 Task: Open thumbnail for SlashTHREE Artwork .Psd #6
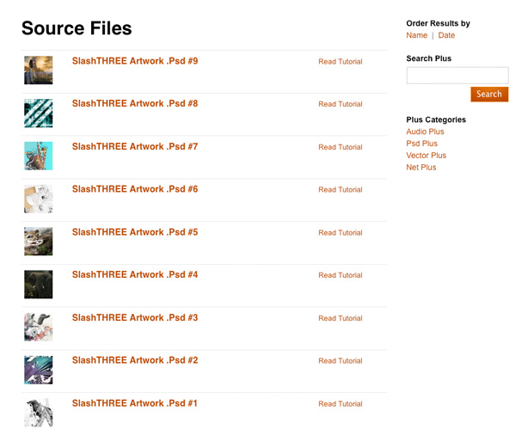pyautogui.click(x=38, y=199)
